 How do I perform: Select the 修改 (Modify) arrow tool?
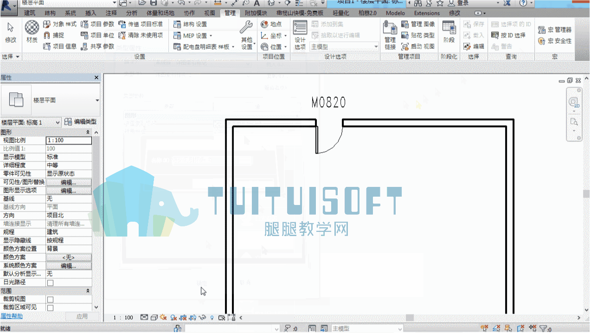coord(10,32)
